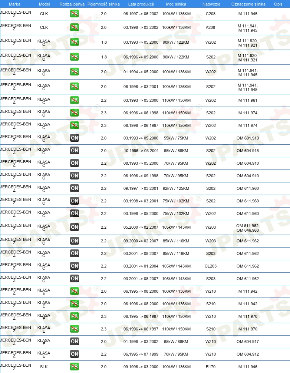The width and height of the screenshot is (290, 373).
Task: Click PB fuel icon in M 111.961 row
Action: 75,100
